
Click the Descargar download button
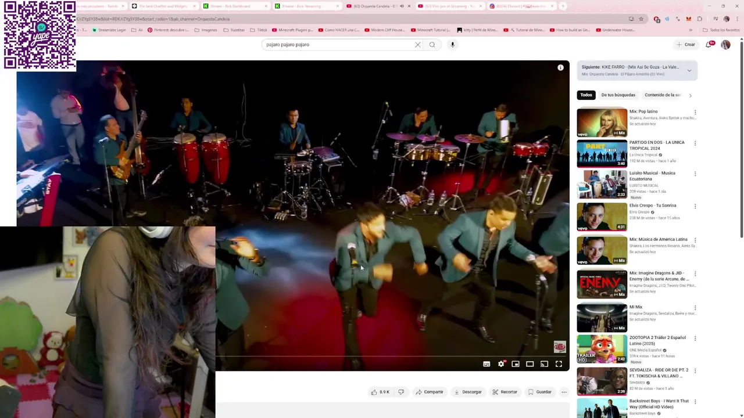468,392
